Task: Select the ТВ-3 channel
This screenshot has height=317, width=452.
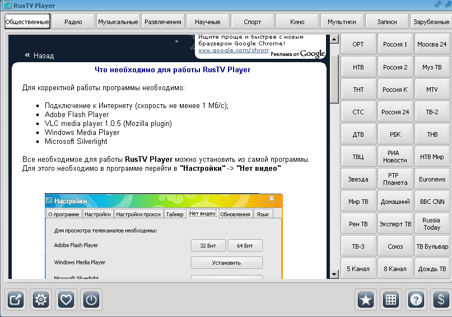Action: tap(358, 246)
